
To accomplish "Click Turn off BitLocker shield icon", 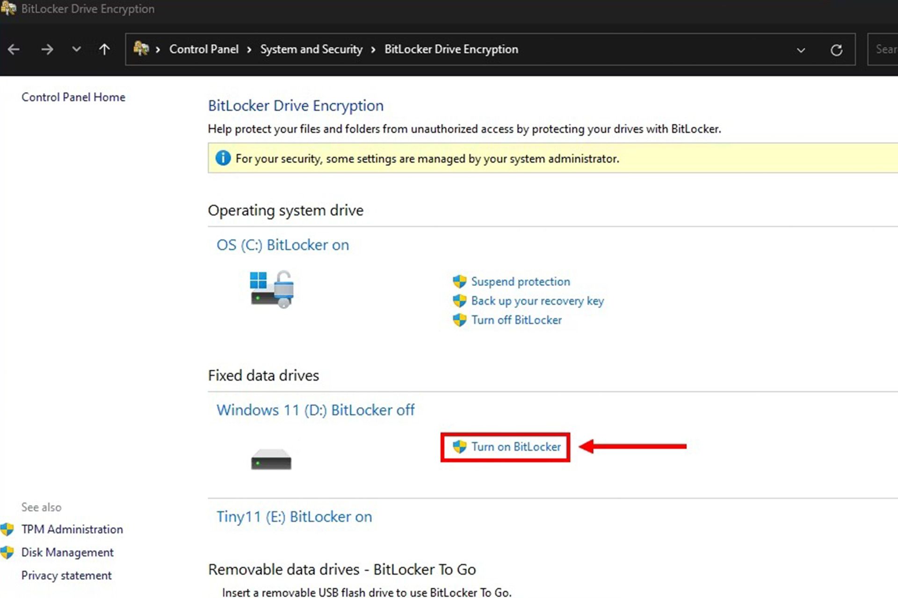I will [x=459, y=320].
